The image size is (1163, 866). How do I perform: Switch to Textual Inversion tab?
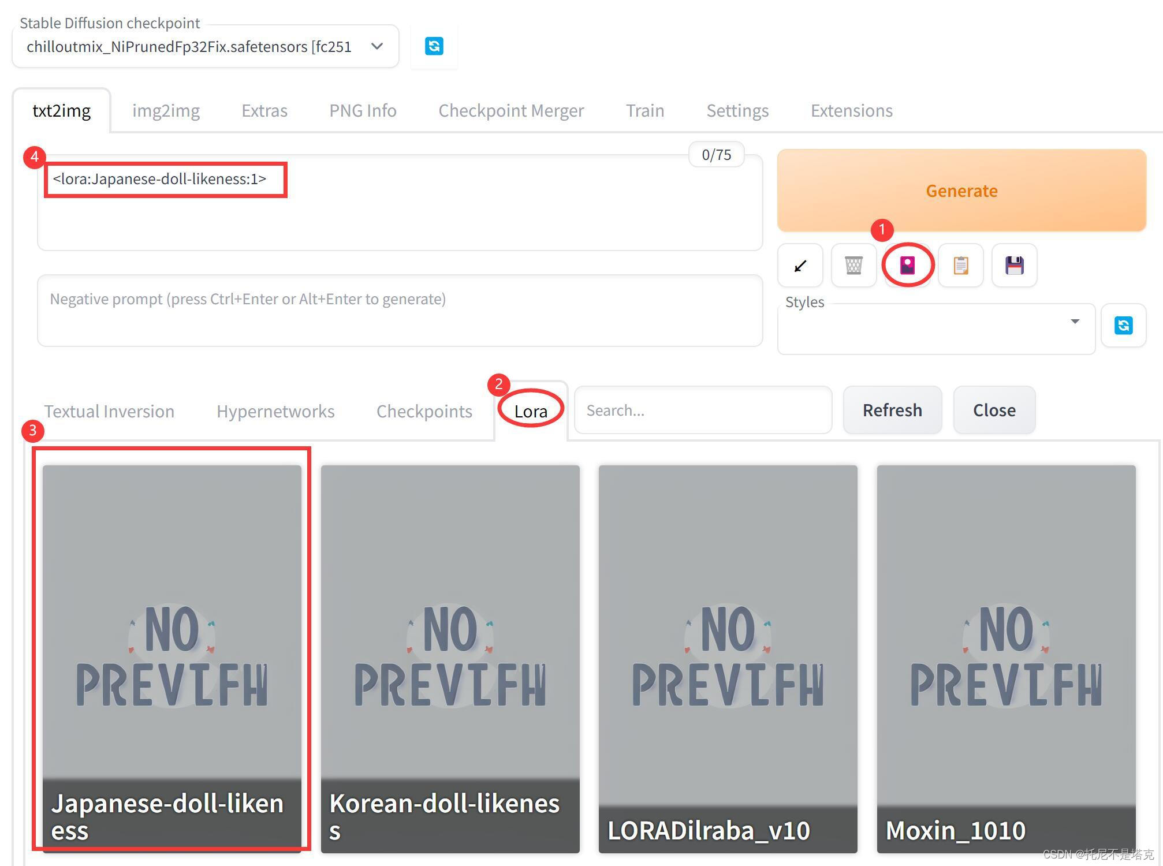point(109,411)
